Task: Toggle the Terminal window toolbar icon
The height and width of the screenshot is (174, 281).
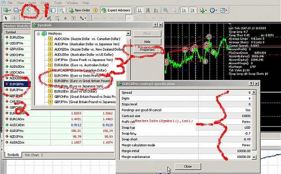Action: (53, 10)
